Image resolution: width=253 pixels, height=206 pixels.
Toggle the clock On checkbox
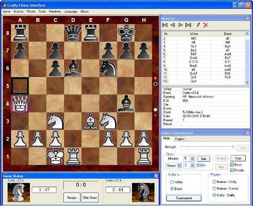[199, 165]
